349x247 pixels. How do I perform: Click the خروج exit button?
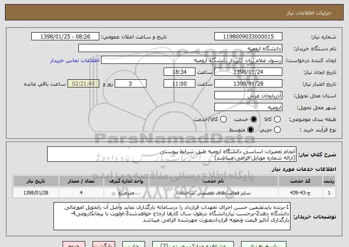point(74,245)
